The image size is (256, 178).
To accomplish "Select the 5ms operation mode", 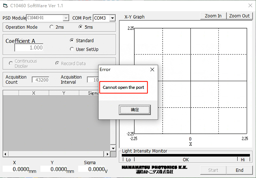I will pos(81,27).
